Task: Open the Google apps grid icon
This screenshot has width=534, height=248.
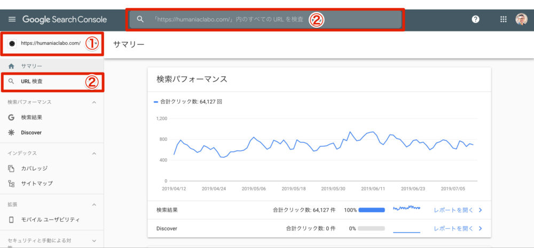Action: (x=504, y=19)
